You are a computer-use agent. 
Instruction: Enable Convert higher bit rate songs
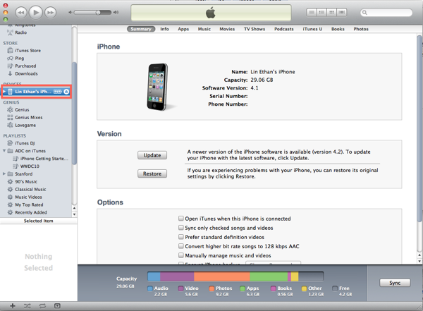click(x=181, y=246)
